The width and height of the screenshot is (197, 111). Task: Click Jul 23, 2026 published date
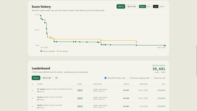144,106
